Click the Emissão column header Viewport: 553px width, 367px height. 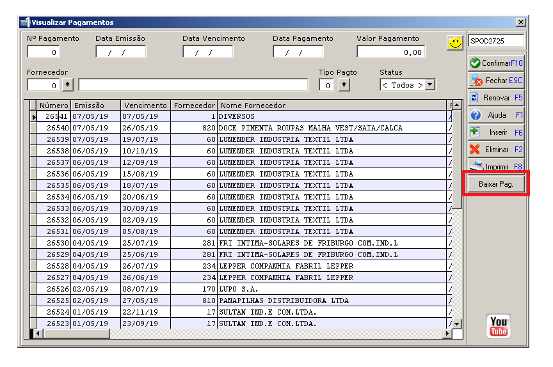[x=96, y=105]
